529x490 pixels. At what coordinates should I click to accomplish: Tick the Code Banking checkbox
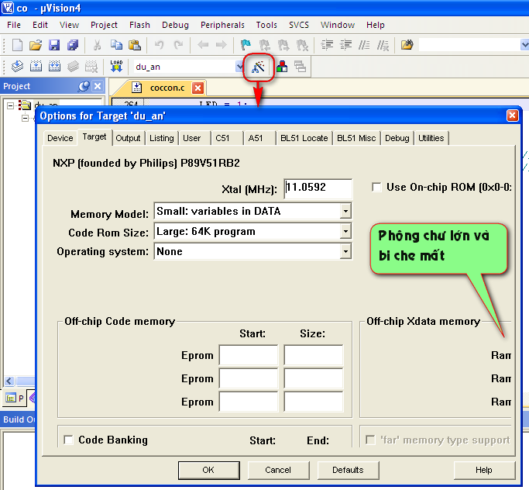68,440
